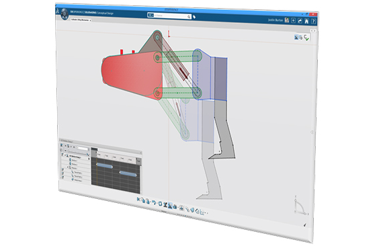The height and width of the screenshot is (246, 373).
Task: Open the user profile picture icon
Action: coord(287,20)
